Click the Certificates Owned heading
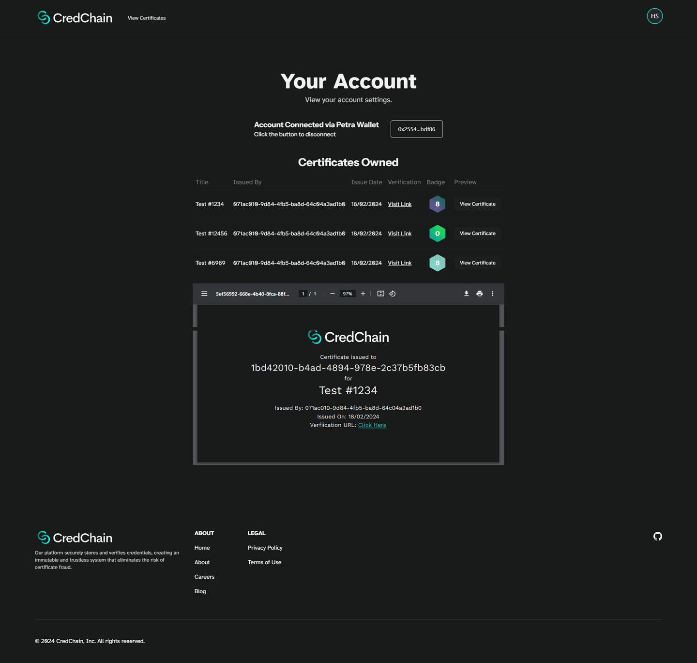 click(348, 162)
